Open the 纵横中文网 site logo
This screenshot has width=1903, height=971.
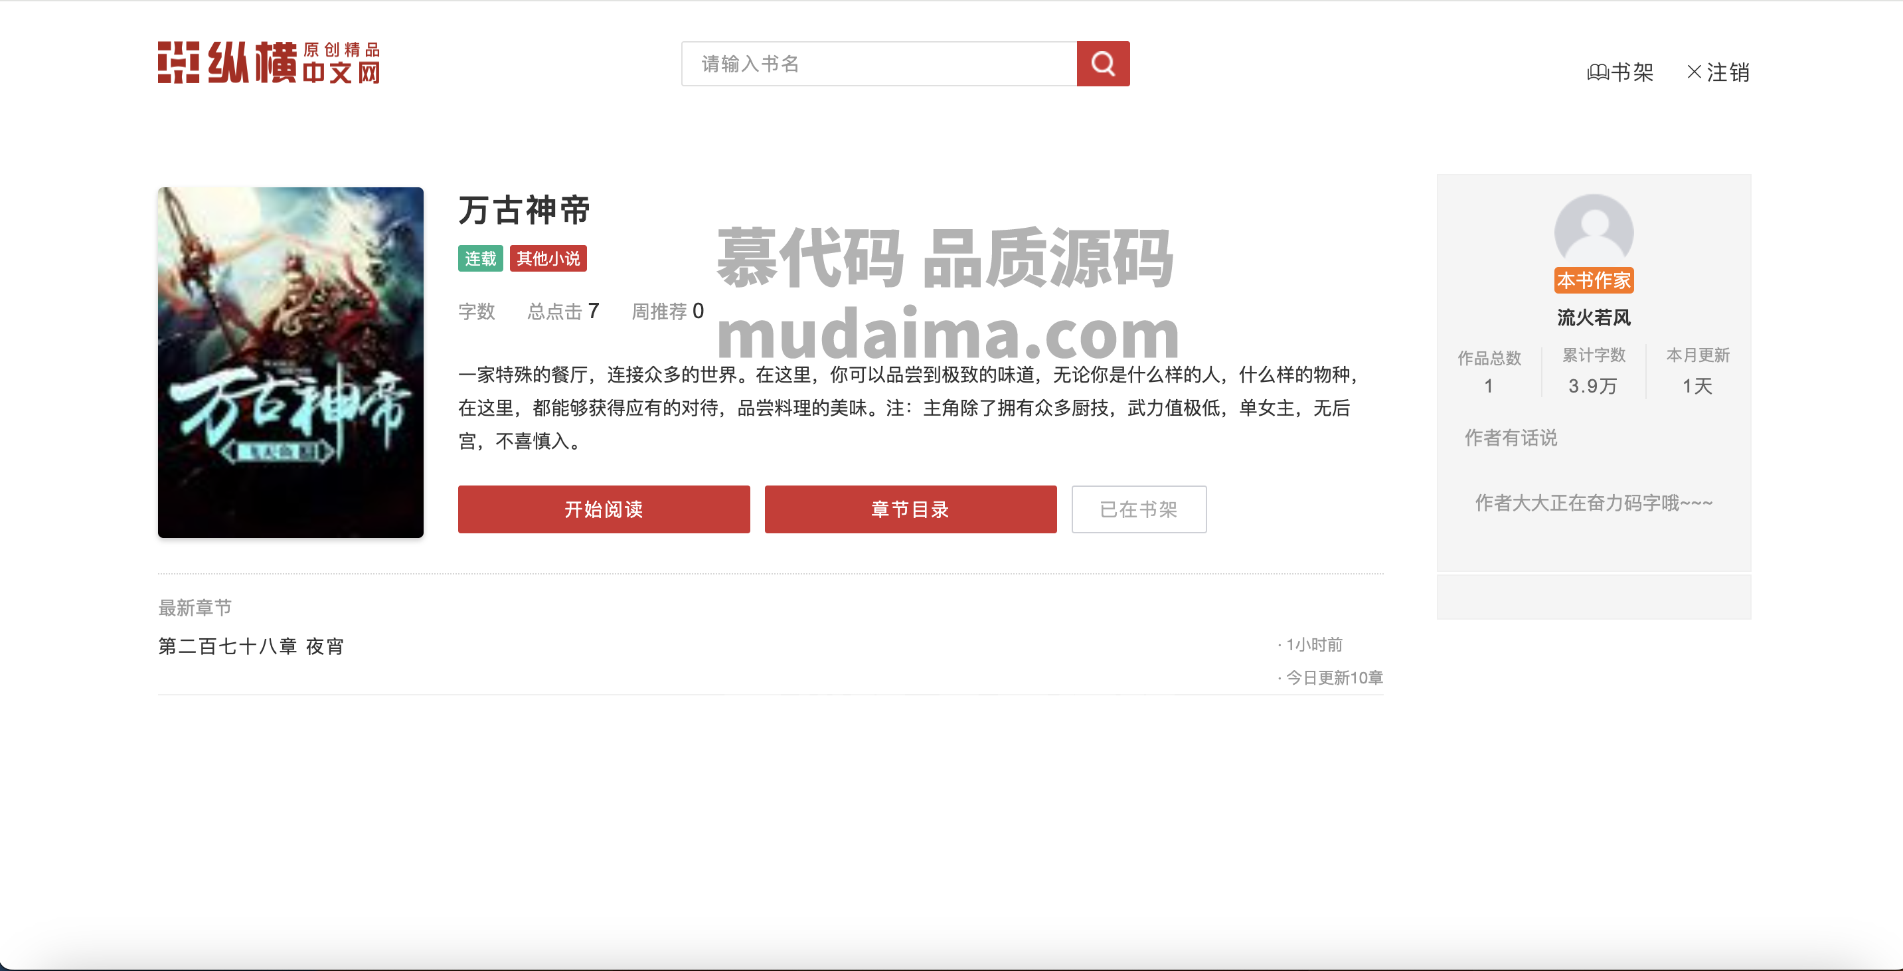tap(269, 62)
